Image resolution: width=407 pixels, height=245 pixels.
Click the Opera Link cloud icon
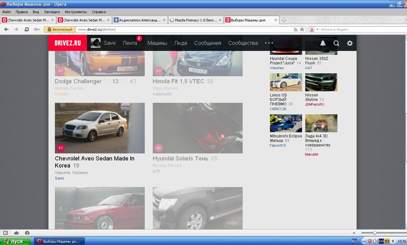coord(16,233)
